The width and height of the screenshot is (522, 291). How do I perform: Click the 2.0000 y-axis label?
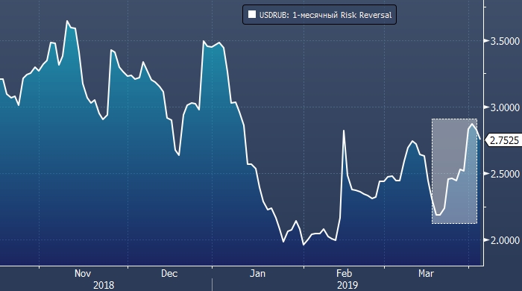click(x=505, y=240)
